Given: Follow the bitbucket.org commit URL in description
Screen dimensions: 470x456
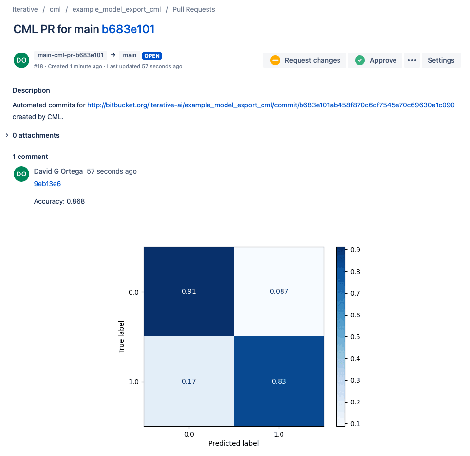Looking at the screenshot, I should tap(271, 105).
